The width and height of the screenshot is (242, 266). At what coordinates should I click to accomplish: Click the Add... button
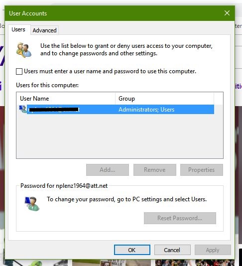coord(108,170)
